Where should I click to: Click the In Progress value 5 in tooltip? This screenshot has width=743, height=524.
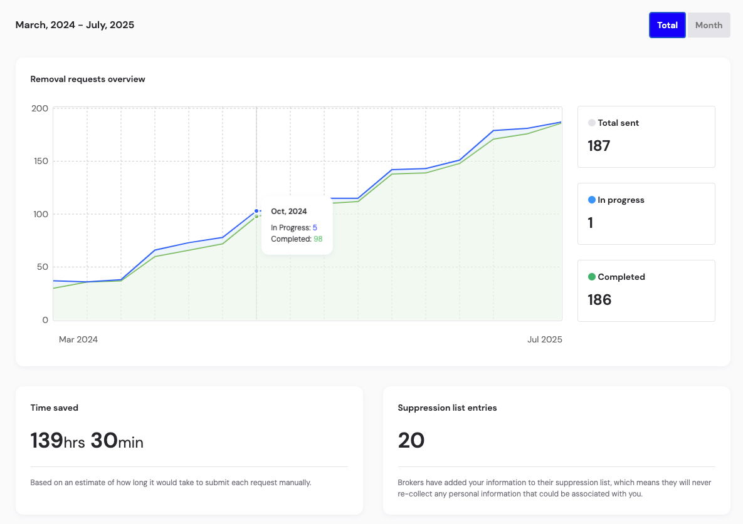(315, 228)
